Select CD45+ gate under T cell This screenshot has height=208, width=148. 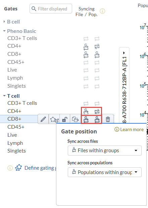pyautogui.click(x=16, y=127)
